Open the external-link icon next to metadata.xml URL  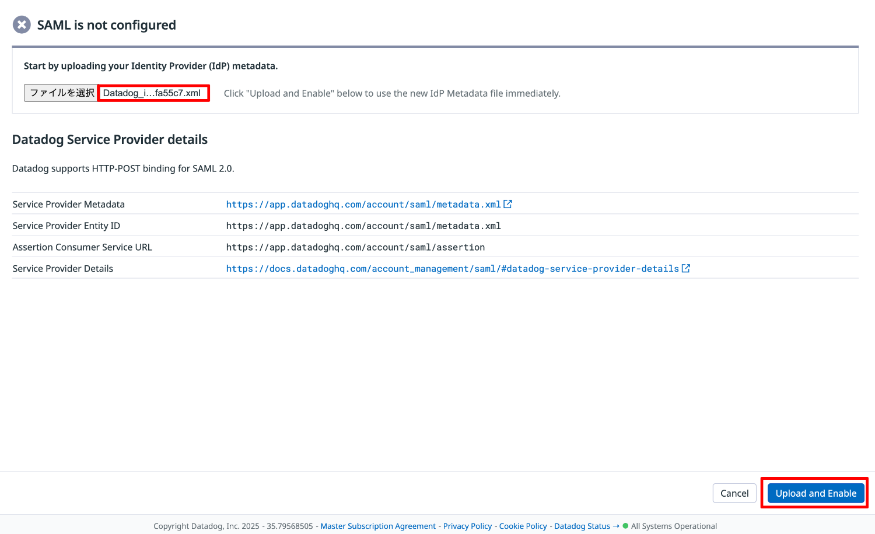coord(508,204)
